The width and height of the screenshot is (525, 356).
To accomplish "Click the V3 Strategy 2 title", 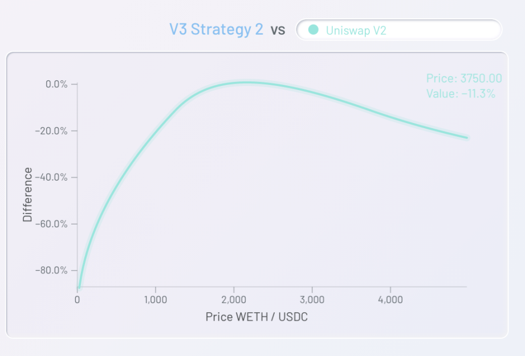I will click(x=216, y=30).
